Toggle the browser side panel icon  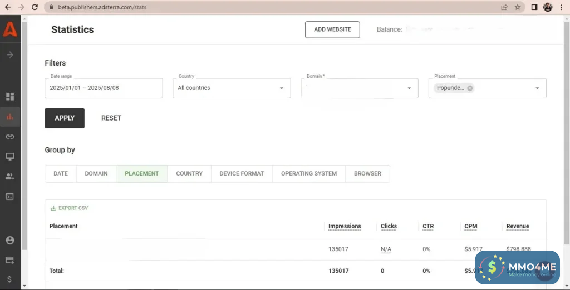tap(534, 7)
